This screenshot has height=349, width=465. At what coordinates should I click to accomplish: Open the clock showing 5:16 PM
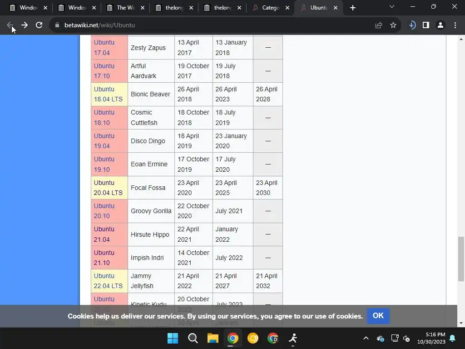(x=431, y=338)
